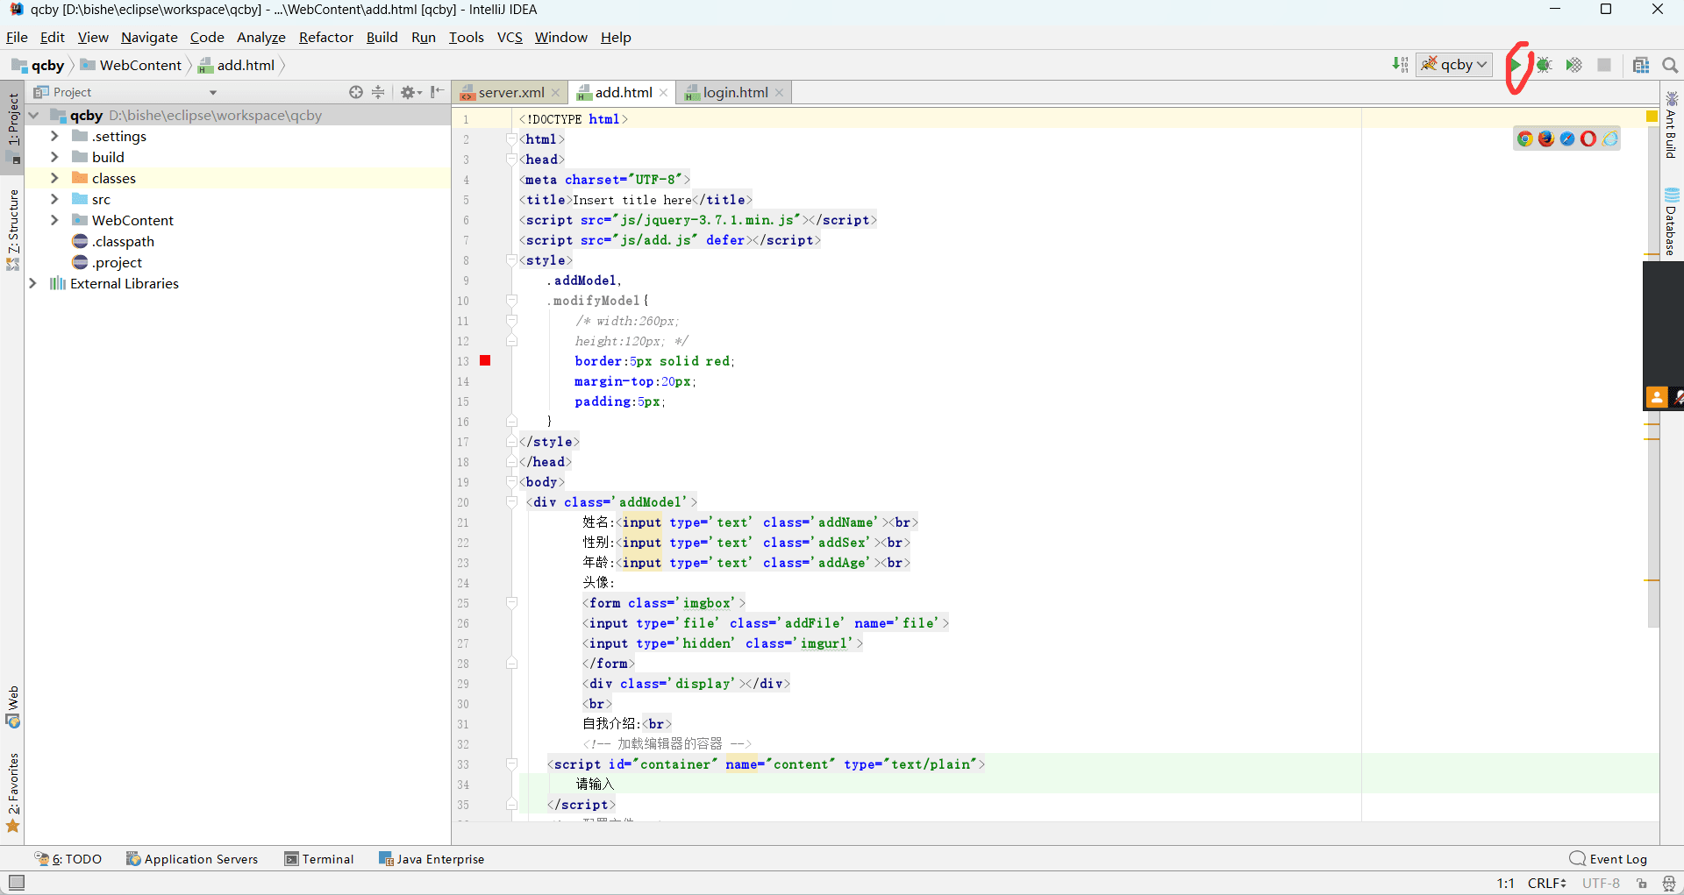Preview page in Chrome browser icon
The image size is (1684, 895).
[x=1524, y=139]
